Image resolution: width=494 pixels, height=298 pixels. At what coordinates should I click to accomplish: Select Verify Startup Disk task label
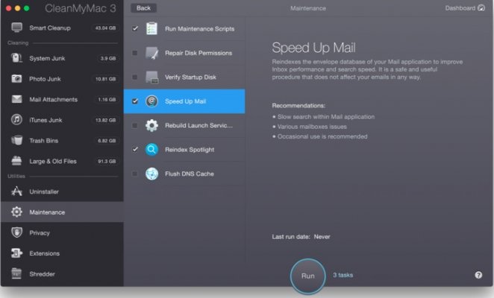click(190, 77)
